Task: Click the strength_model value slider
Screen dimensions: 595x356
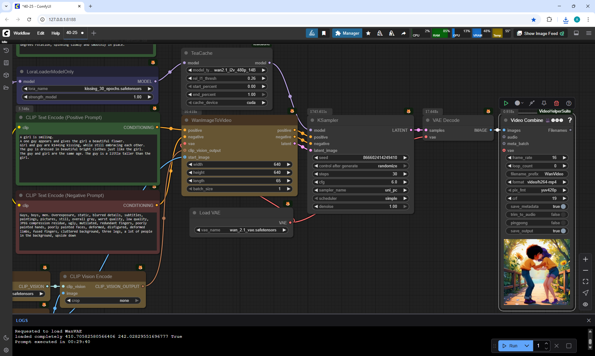Action: [x=88, y=97]
